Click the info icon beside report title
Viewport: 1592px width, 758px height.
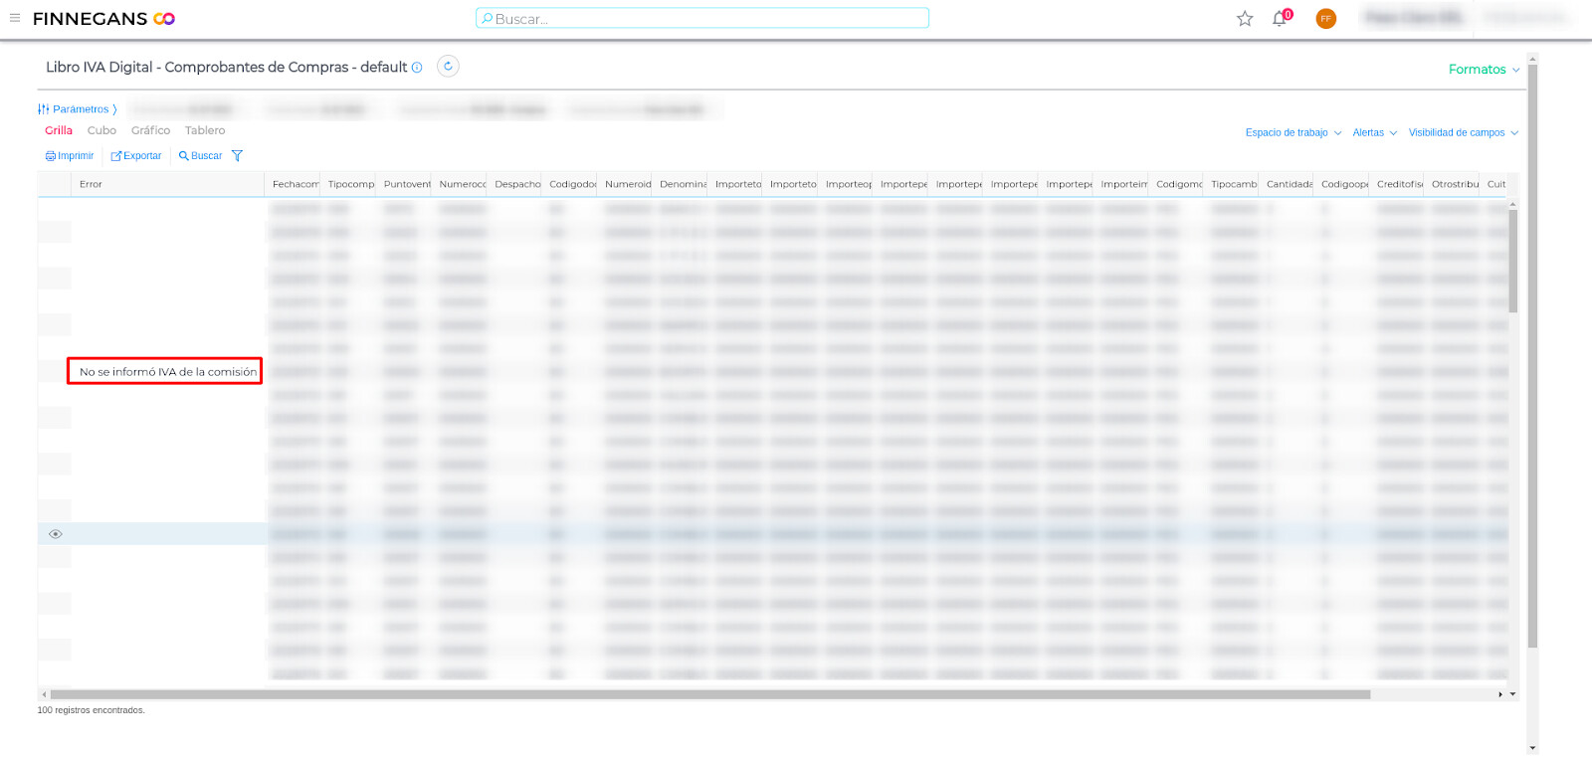click(x=417, y=68)
